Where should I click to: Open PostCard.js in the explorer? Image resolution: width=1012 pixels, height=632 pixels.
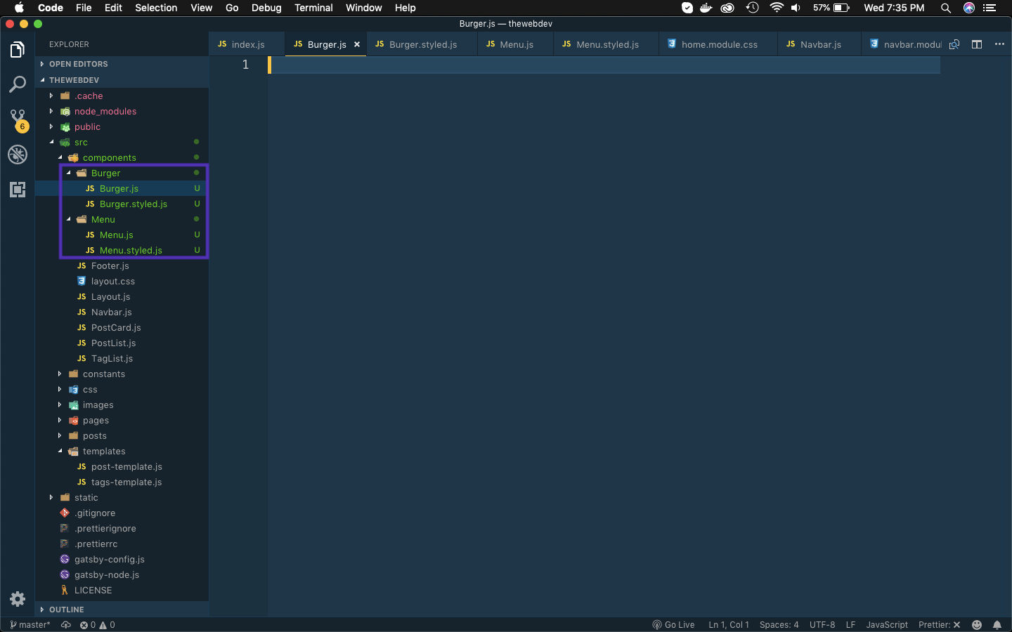click(x=122, y=327)
